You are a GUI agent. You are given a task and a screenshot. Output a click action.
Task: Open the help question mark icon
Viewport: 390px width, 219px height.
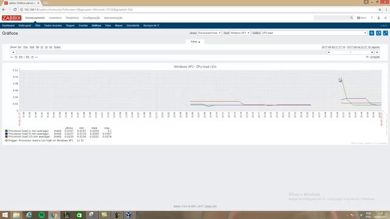tap(372, 18)
